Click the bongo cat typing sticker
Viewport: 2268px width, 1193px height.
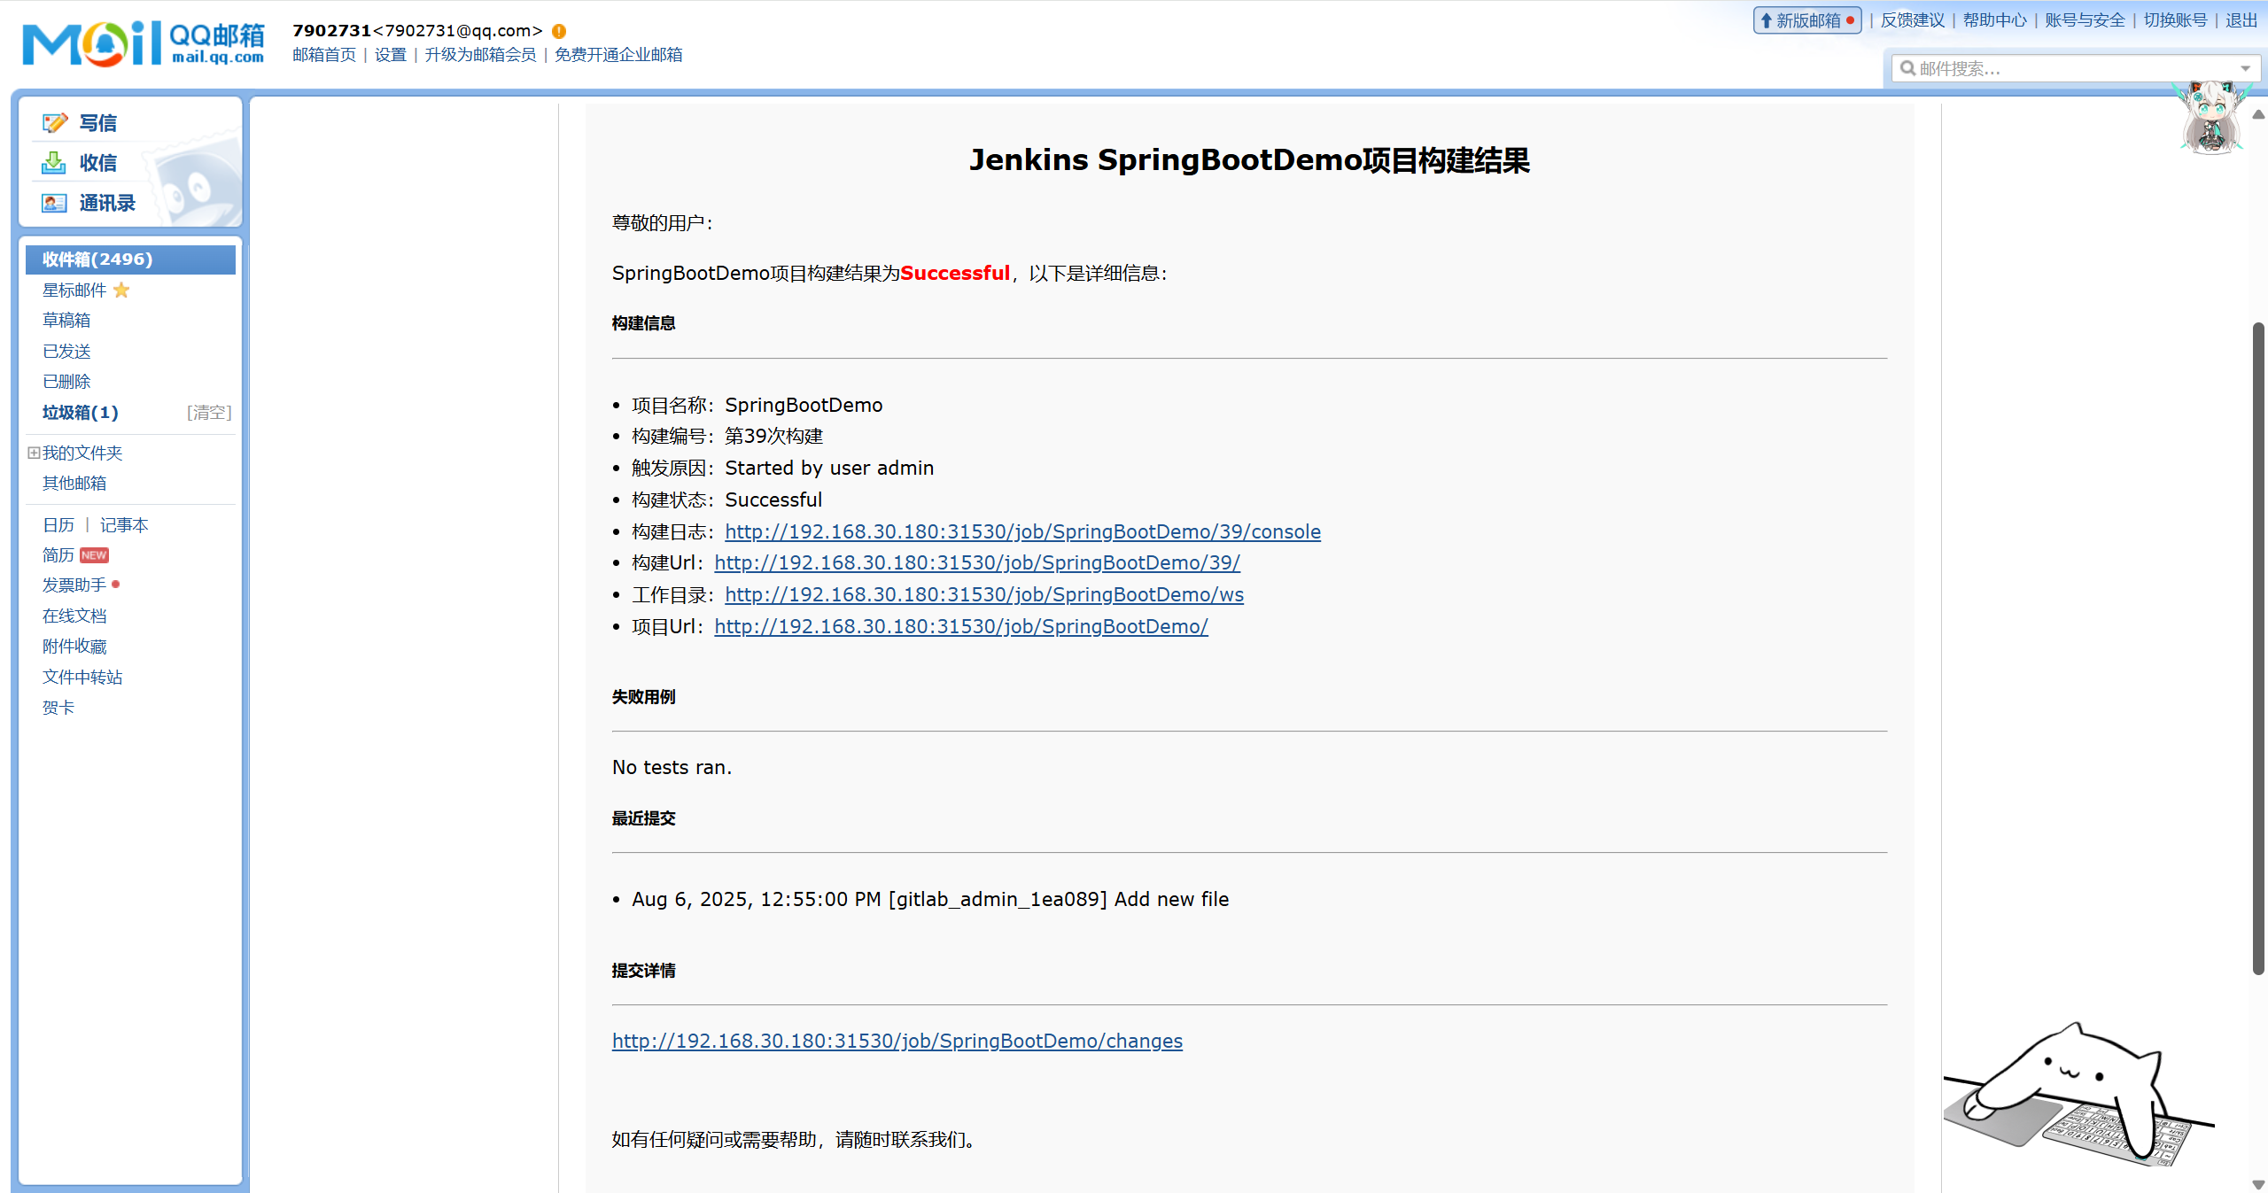(2078, 1094)
